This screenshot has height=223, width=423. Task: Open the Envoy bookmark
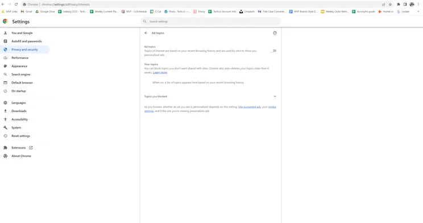[199, 11]
